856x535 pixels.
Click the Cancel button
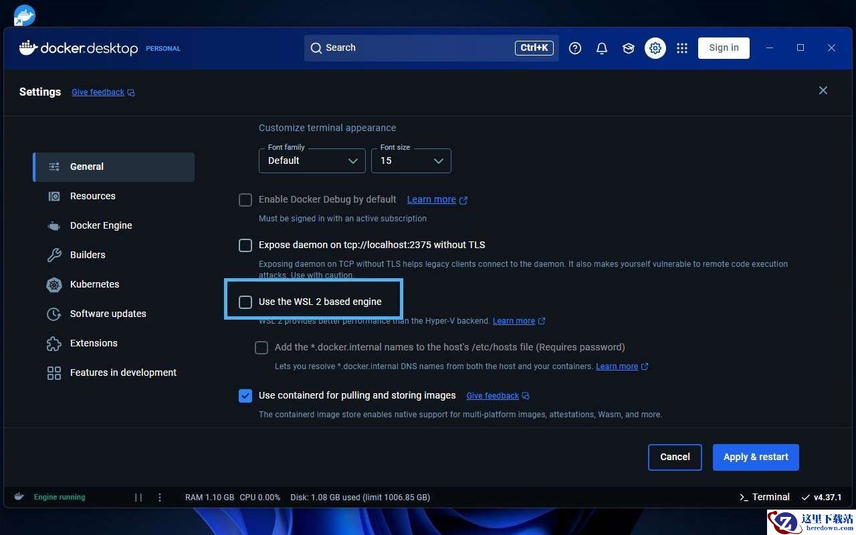click(x=675, y=457)
